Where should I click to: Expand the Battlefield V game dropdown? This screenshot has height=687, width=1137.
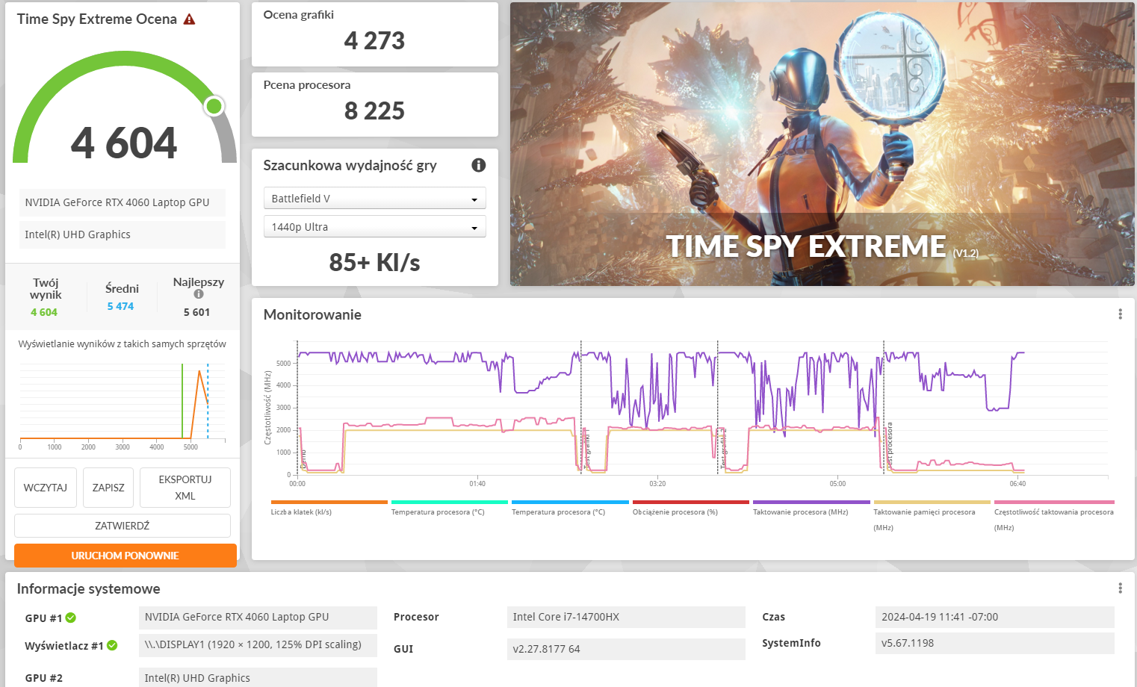(x=374, y=199)
